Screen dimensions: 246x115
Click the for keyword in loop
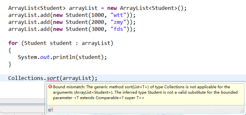[x=13, y=43]
